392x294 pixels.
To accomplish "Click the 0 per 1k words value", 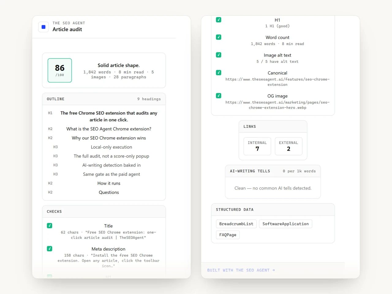I will 299,171.
